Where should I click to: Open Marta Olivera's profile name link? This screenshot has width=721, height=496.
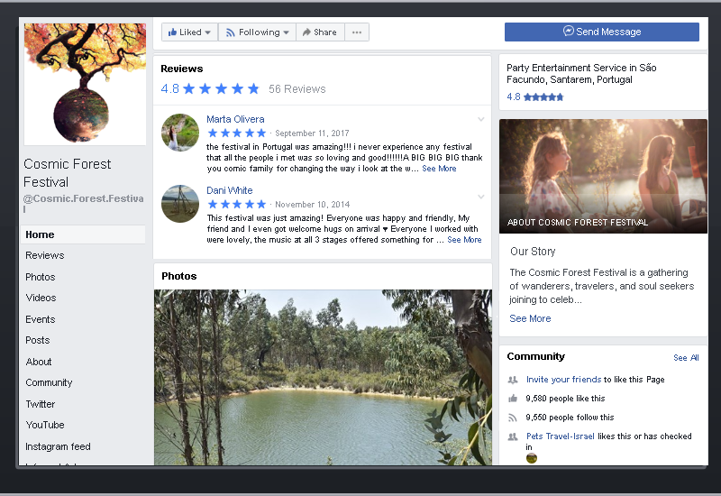point(235,119)
